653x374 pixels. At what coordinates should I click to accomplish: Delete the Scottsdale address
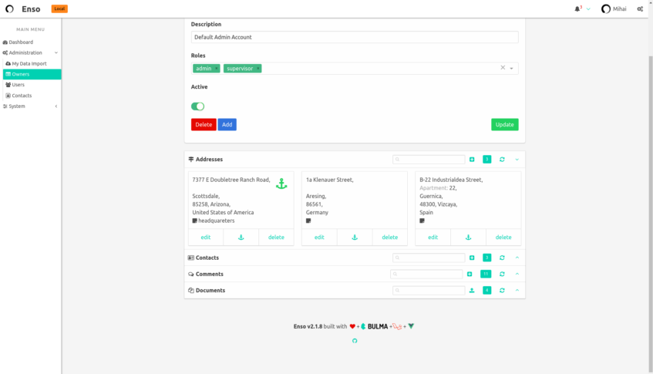point(276,238)
